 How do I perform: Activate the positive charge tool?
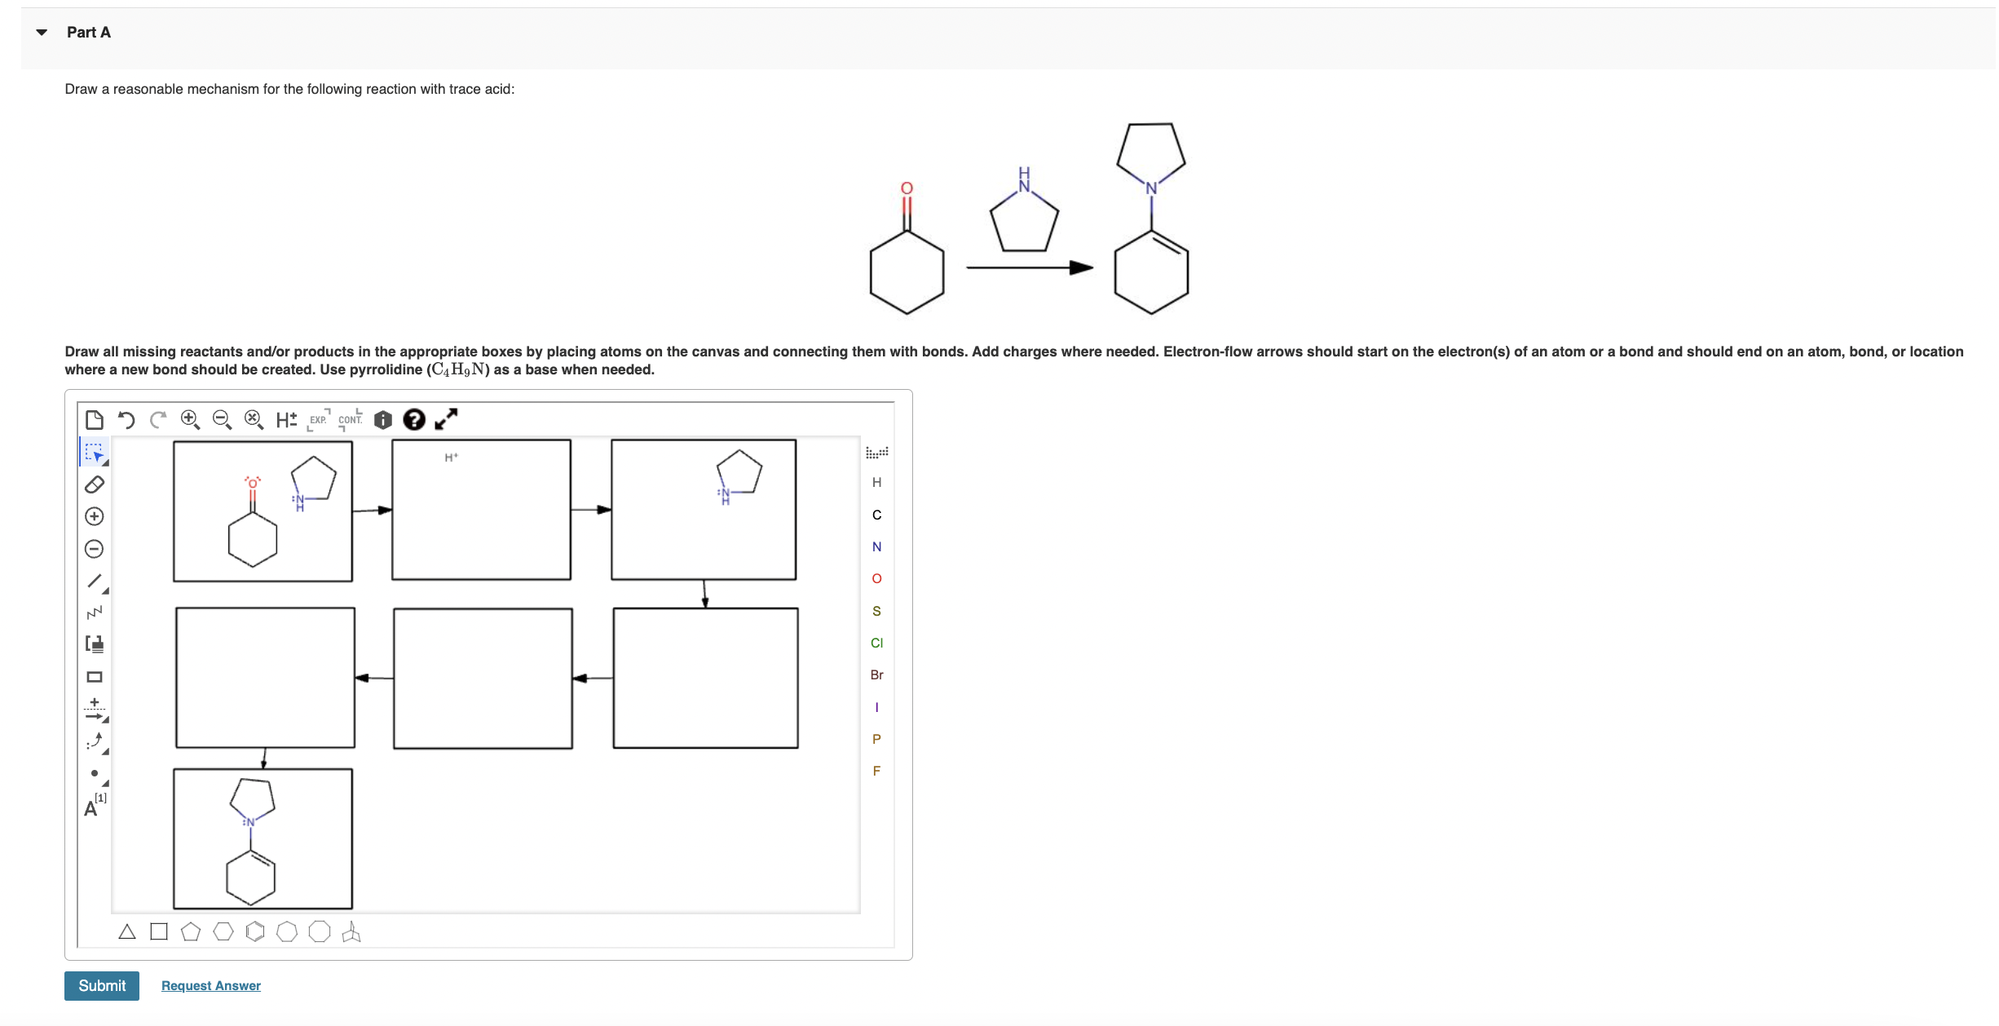point(94,516)
